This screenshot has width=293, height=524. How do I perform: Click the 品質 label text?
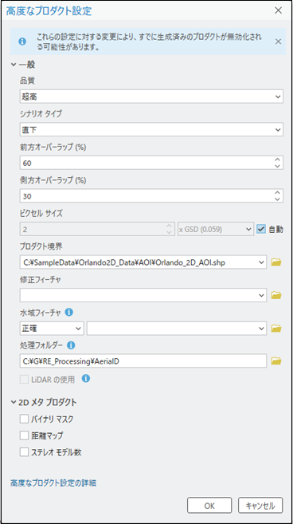tap(27, 81)
